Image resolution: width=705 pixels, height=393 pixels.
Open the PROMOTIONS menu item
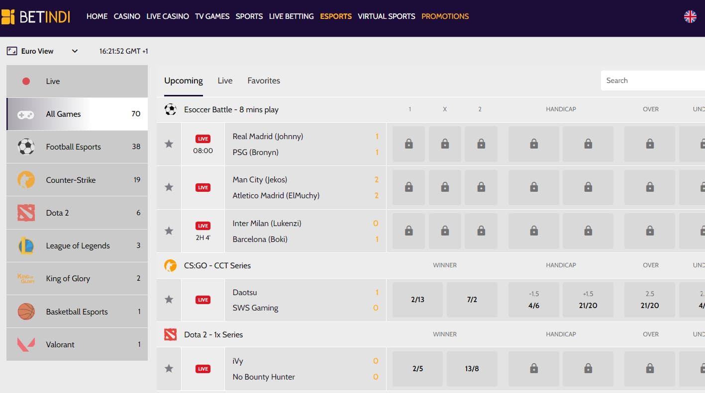(445, 16)
